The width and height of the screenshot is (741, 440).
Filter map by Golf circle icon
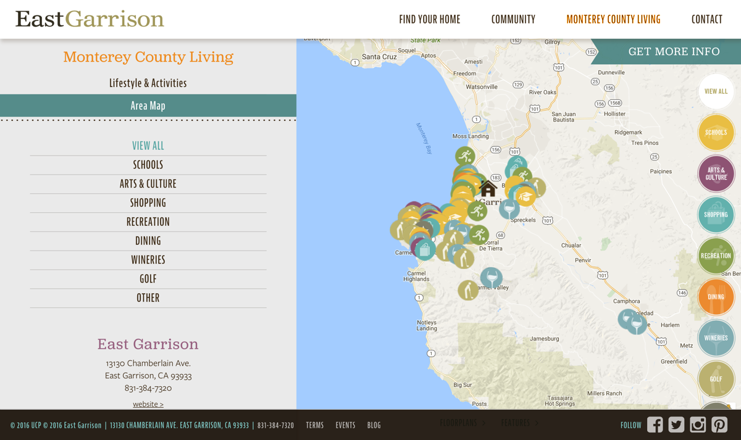pyautogui.click(x=716, y=379)
